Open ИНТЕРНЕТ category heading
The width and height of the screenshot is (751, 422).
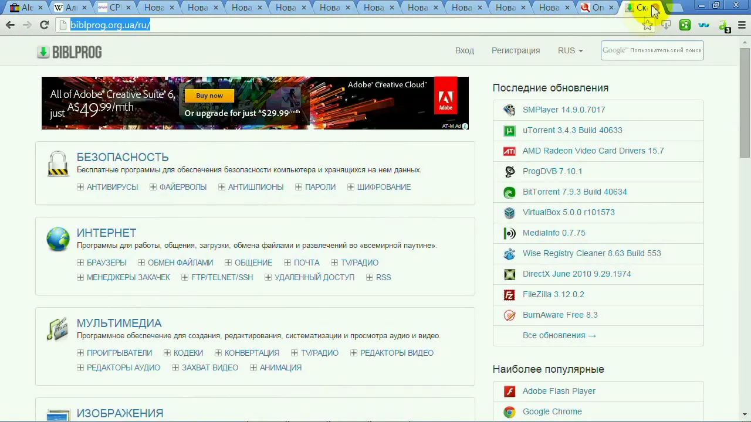(106, 233)
